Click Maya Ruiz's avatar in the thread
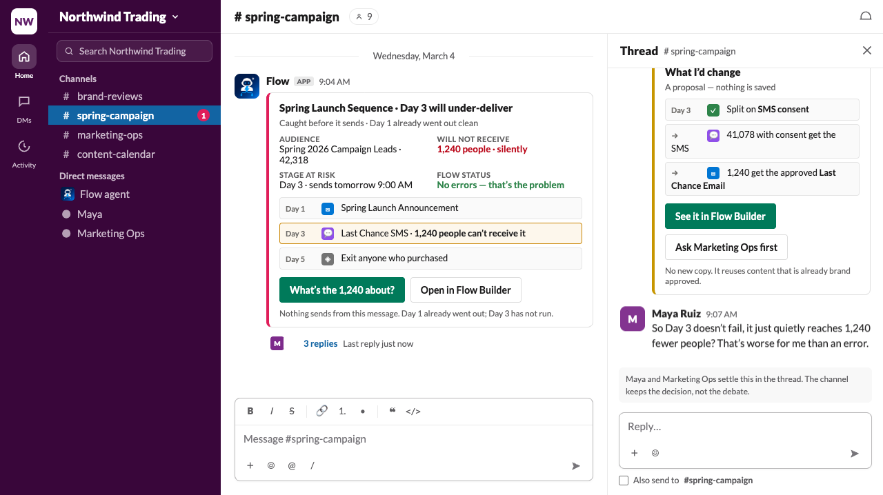Image resolution: width=883 pixels, height=495 pixels. [633, 319]
